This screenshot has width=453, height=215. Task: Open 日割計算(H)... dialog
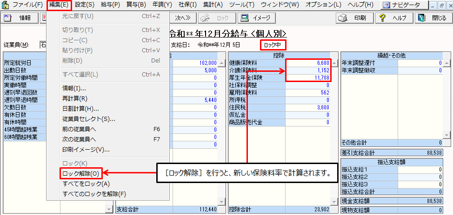[80, 109]
